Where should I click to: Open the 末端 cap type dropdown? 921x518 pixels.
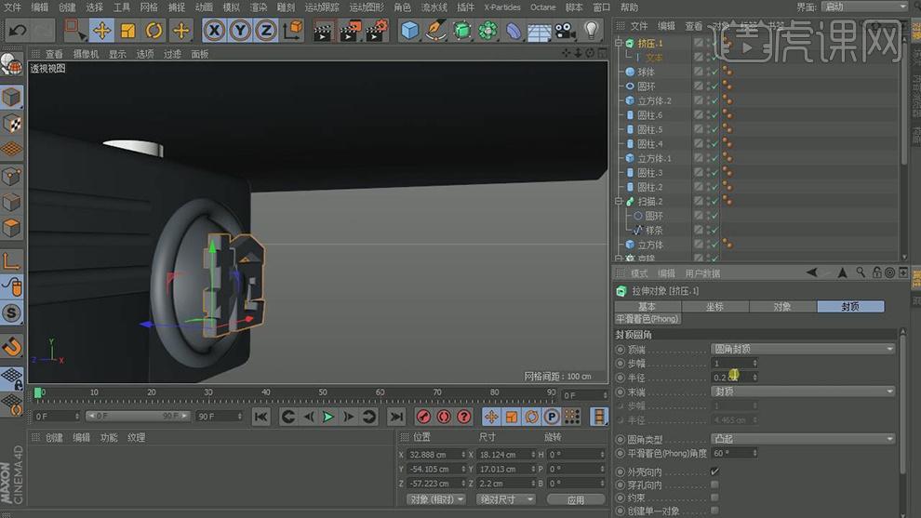click(803, 392)
